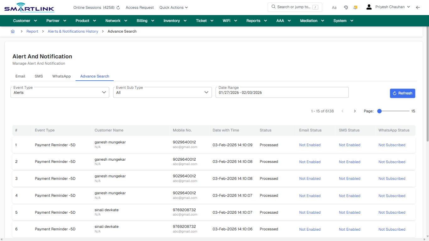The width and height of the screenshot is (429, 241).
Task: Open the search bar magnifier
Action: (273, 7)
